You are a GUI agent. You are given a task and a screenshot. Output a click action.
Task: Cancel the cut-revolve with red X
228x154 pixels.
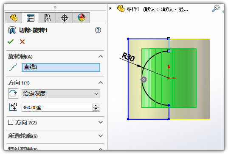22,42
